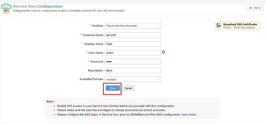Click the Service Now cloud server icon
266x124 pixels.
tap(7, 8)
